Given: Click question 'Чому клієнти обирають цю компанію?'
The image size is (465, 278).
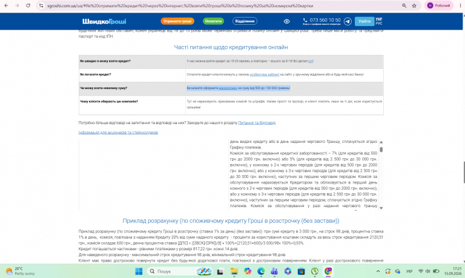Looking at the screenshot, I should point(109,102).
